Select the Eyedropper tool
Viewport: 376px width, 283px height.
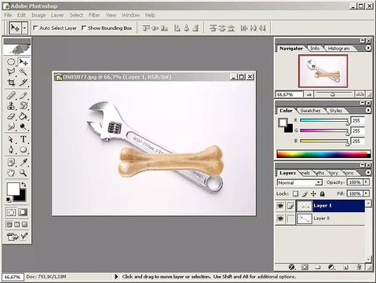[x=24, y=163]
